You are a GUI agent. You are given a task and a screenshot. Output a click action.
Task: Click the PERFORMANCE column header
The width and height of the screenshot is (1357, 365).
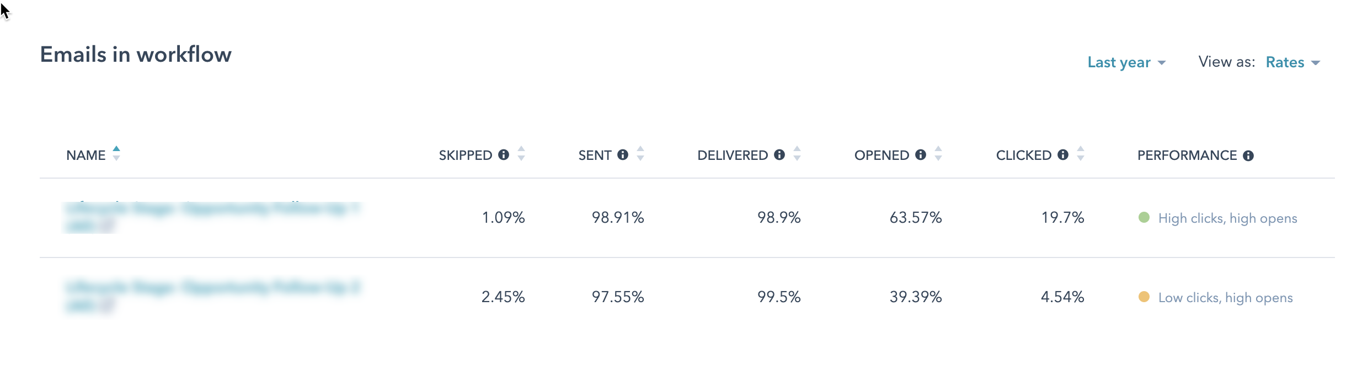(1187, 155)
